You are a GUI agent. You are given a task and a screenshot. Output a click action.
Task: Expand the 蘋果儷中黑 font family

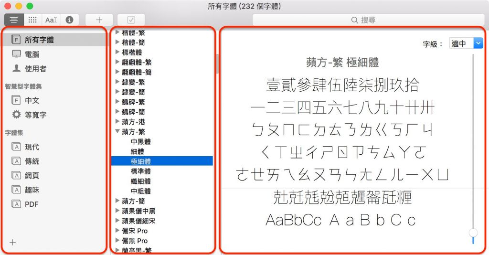[x=117, y=211]
